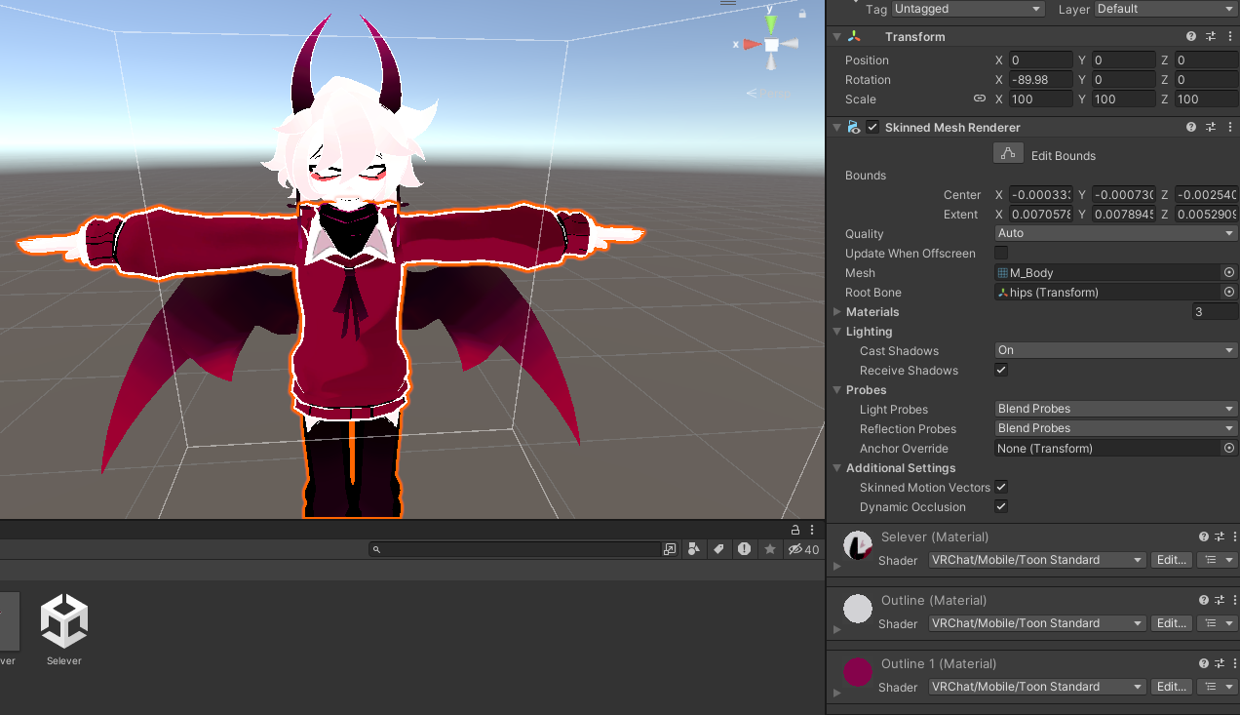Open the Layer dropdown
The image size is (1240, 715).
[1166, 9]
